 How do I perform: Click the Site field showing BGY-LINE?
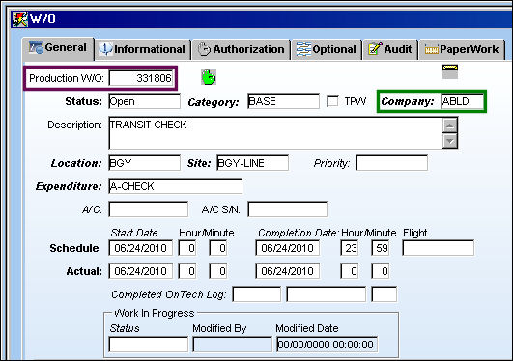point(252,163)
